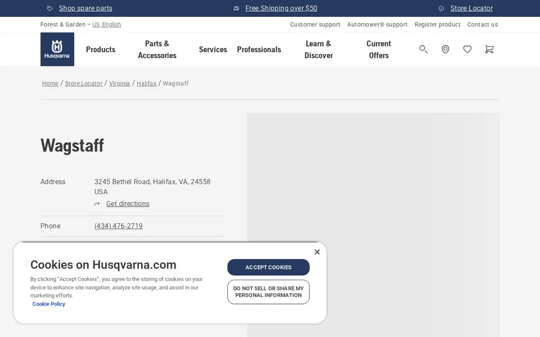Click the Wagstaff page heading
Viewport: 540px width, 337px height.
73,145
